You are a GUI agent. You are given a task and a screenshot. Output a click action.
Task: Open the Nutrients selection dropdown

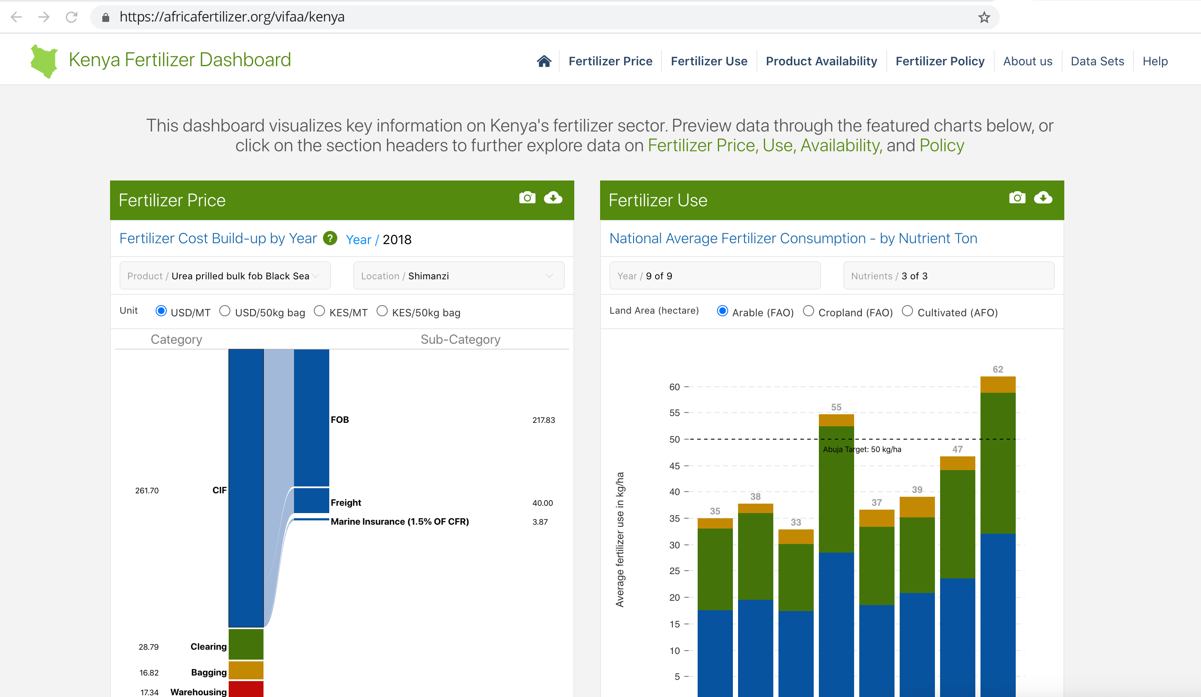[x=948, y=275]
